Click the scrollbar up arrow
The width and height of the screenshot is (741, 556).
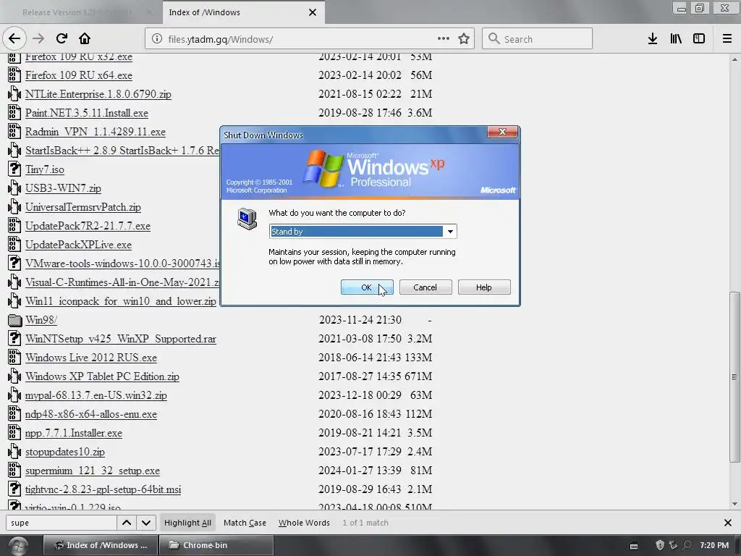(x=734, y=59)
